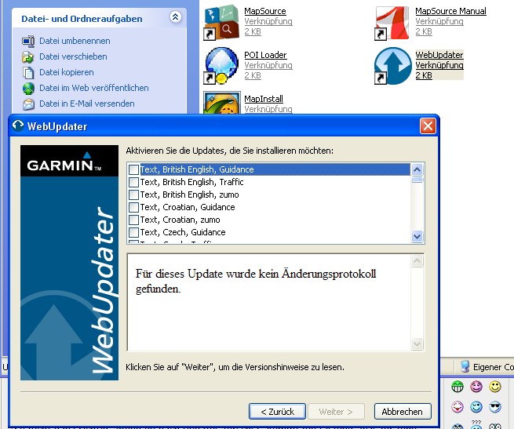Enable the Text, British English, Guidance checkbox
Screen dimensions: 514x429
click(133, 169)
